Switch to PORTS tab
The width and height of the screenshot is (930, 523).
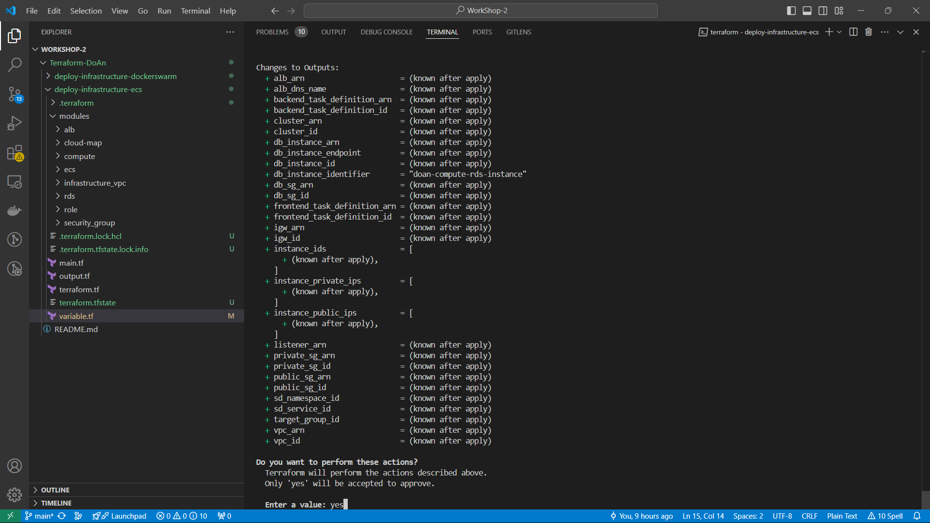pos(482,32)
